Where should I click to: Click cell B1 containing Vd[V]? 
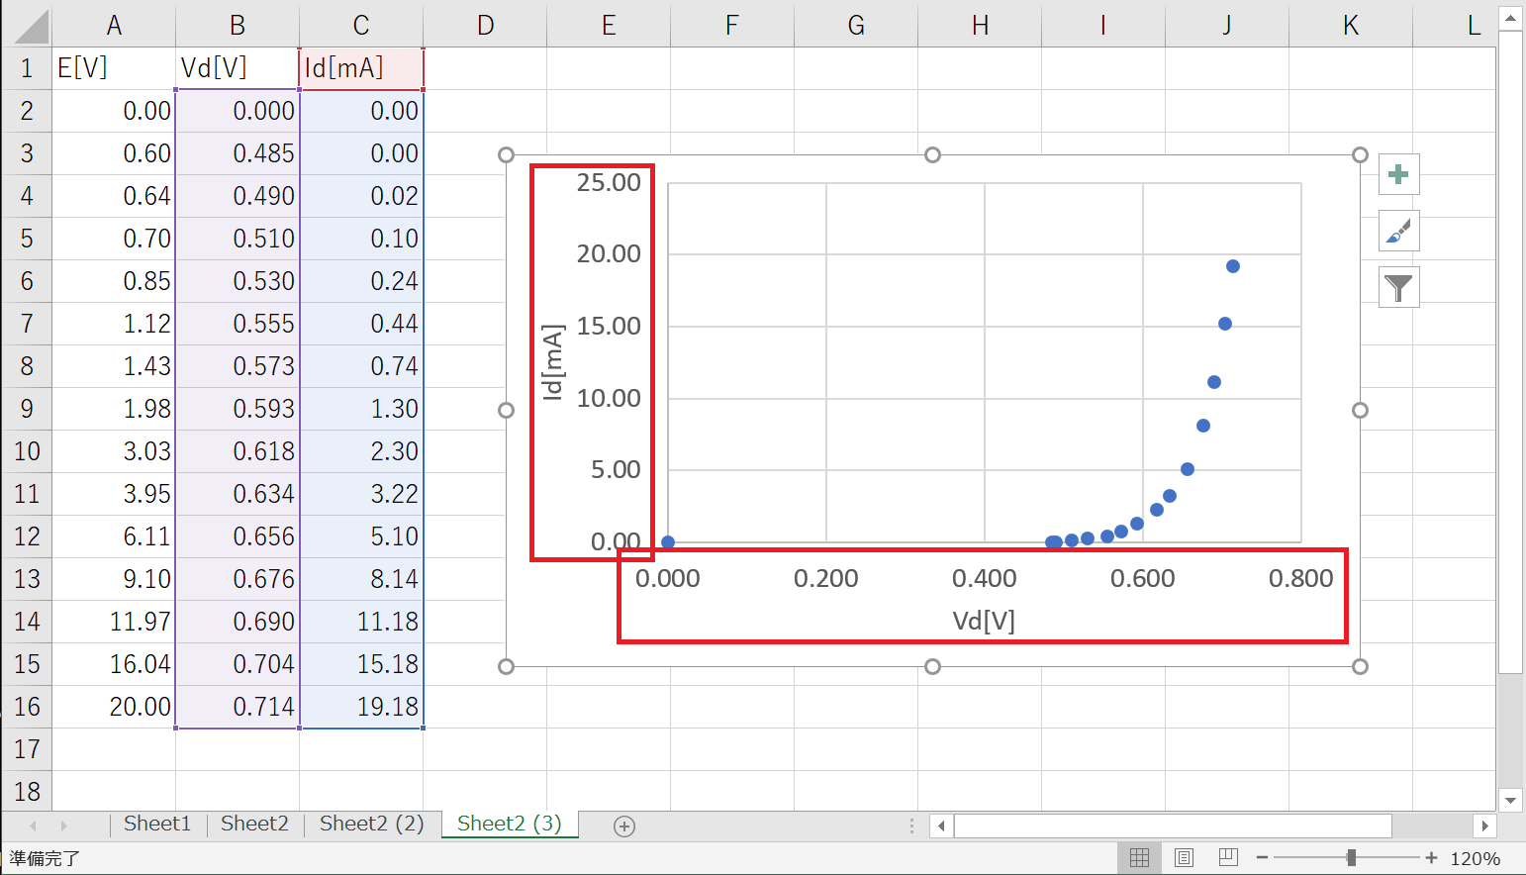238,68
